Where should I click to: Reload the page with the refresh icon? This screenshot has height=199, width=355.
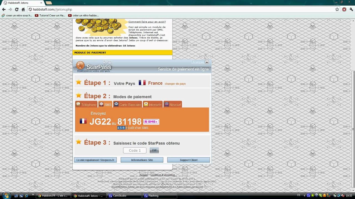[17, 9]
